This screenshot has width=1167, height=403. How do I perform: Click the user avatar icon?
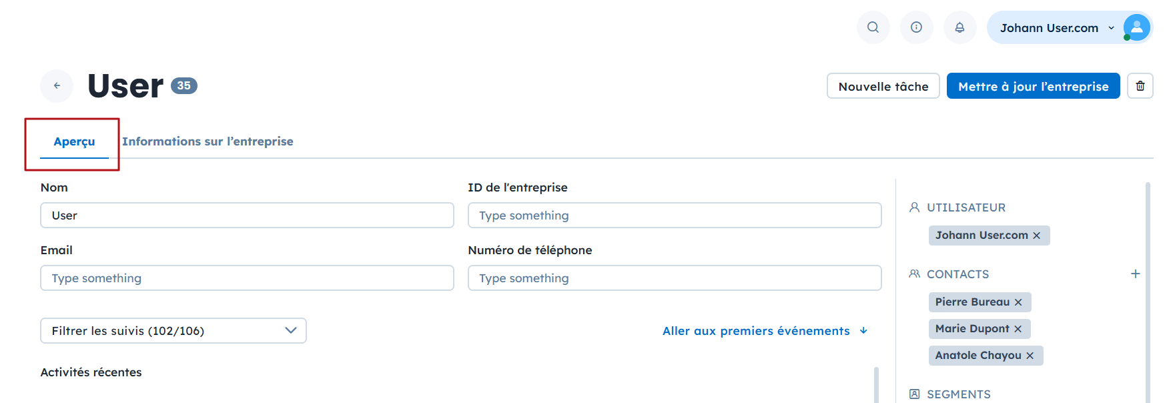click(1136, 27)
